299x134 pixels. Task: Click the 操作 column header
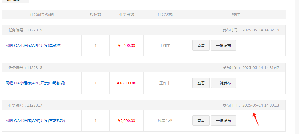click(x=236, y=14)
